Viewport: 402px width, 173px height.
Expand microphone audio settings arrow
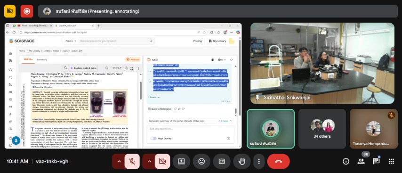119,161
